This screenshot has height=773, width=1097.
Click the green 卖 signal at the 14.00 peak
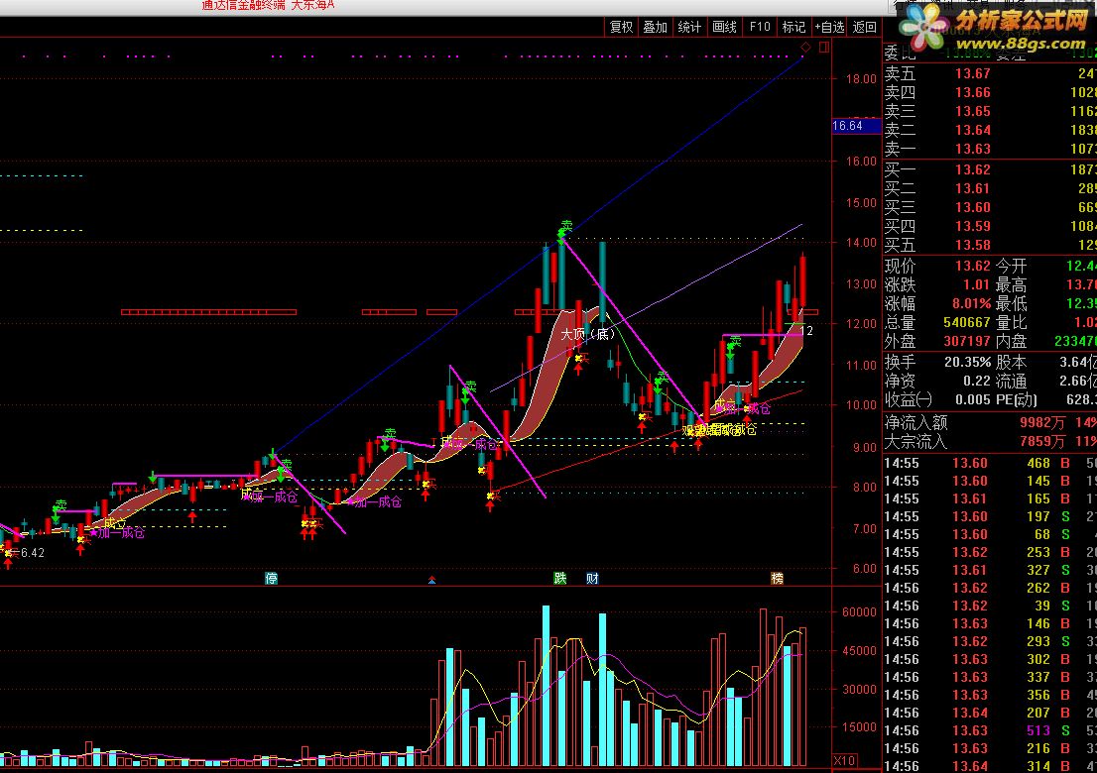[x=565, y=227]
